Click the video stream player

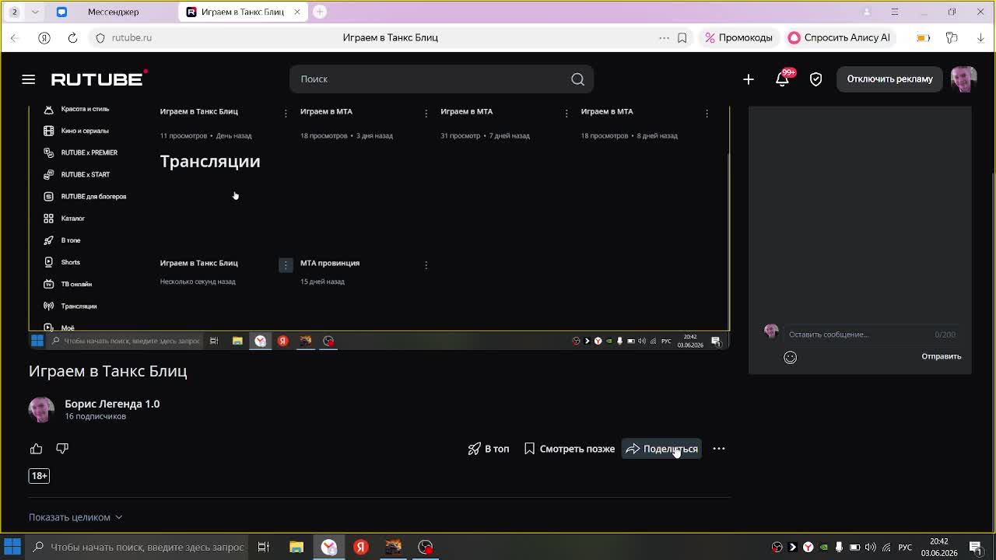[x=379, y=227]
